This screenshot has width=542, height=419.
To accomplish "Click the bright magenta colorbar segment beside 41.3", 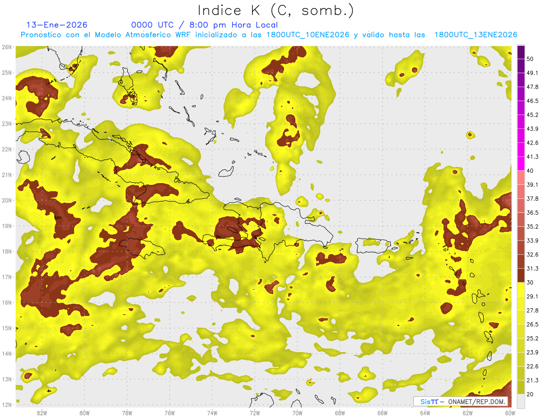I will click(521, 164).
